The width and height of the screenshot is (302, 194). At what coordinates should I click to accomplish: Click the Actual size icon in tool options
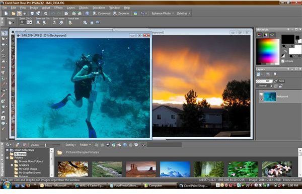(x=70, y=23)
